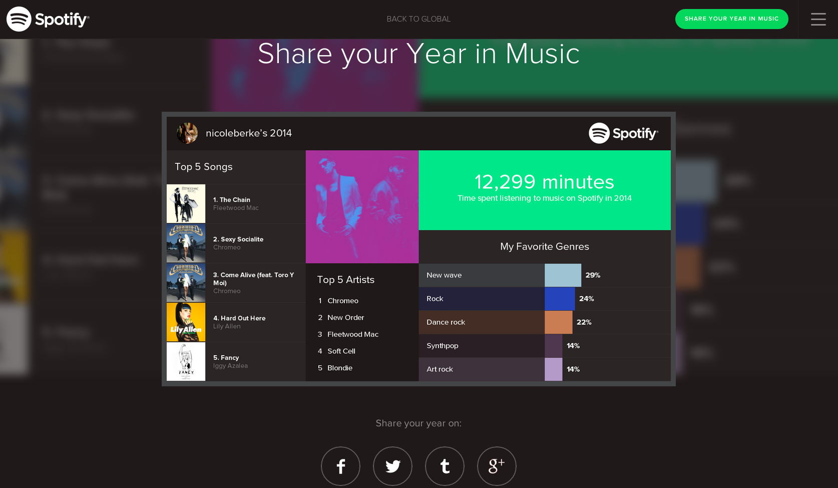
Task: Click the 24% value label
Action: [x=587, y=299]
